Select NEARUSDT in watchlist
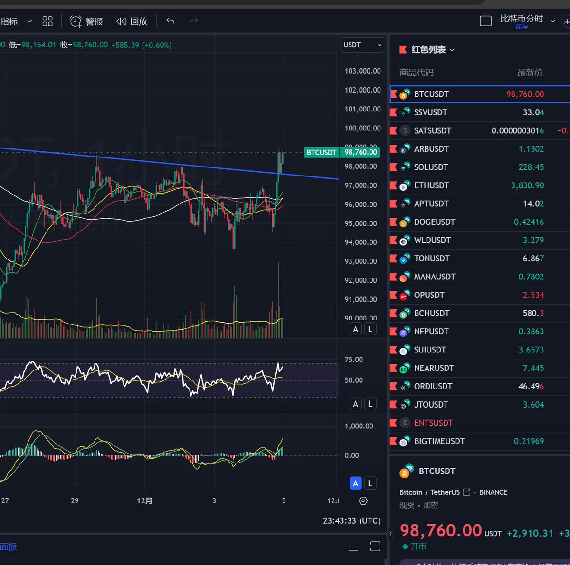The width and height of the screenshot is (570, 565). point(480,368)
